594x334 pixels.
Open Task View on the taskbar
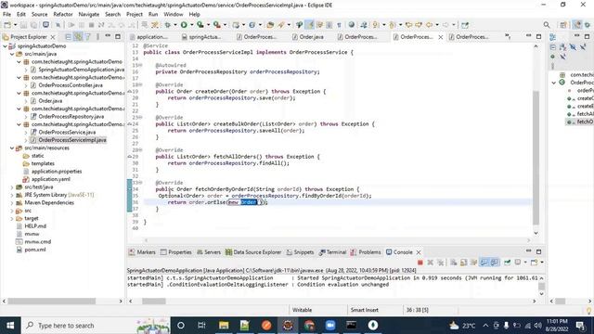click(201, 326)
